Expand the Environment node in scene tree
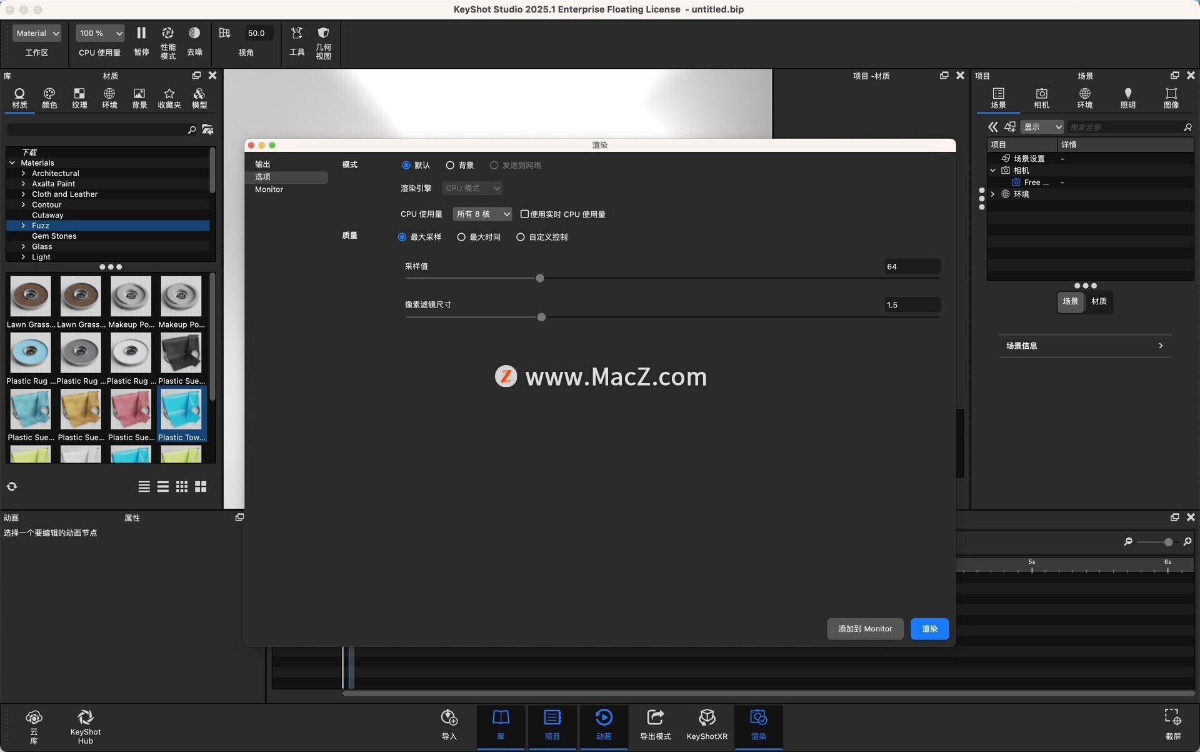Viewport: 1200px width, 752px height. tap(992, 194)
